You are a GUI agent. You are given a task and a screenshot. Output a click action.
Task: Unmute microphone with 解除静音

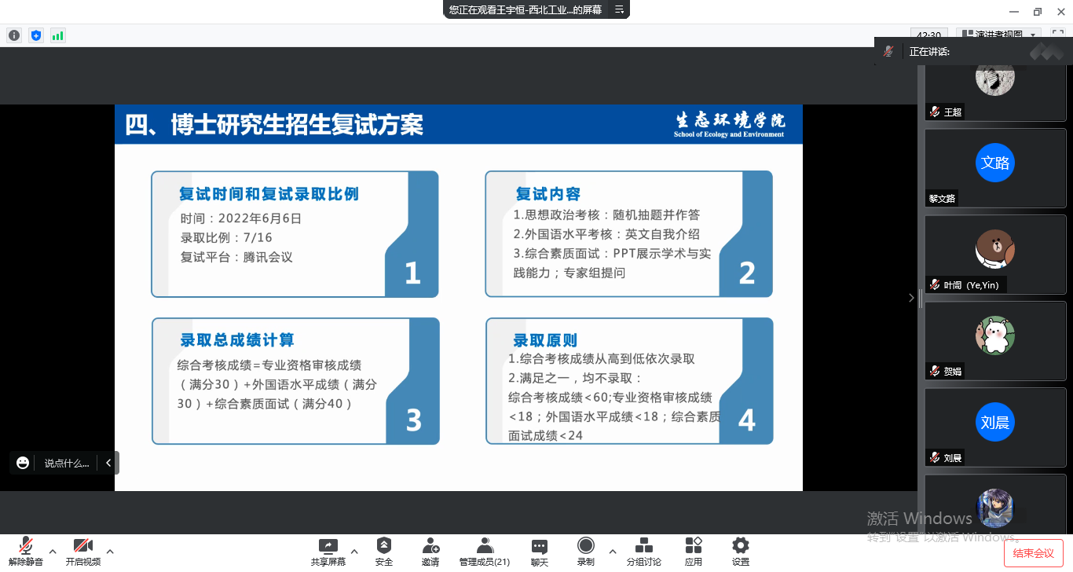tap(26, 550)
